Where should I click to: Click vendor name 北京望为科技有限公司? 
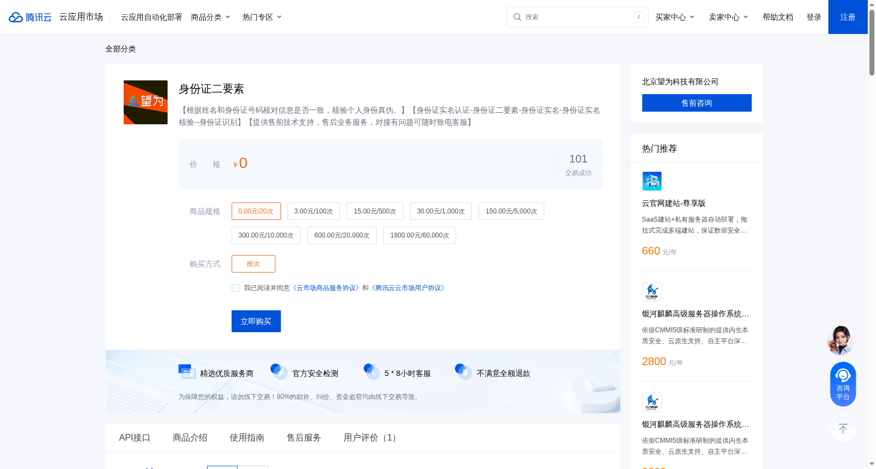[680, 82]
